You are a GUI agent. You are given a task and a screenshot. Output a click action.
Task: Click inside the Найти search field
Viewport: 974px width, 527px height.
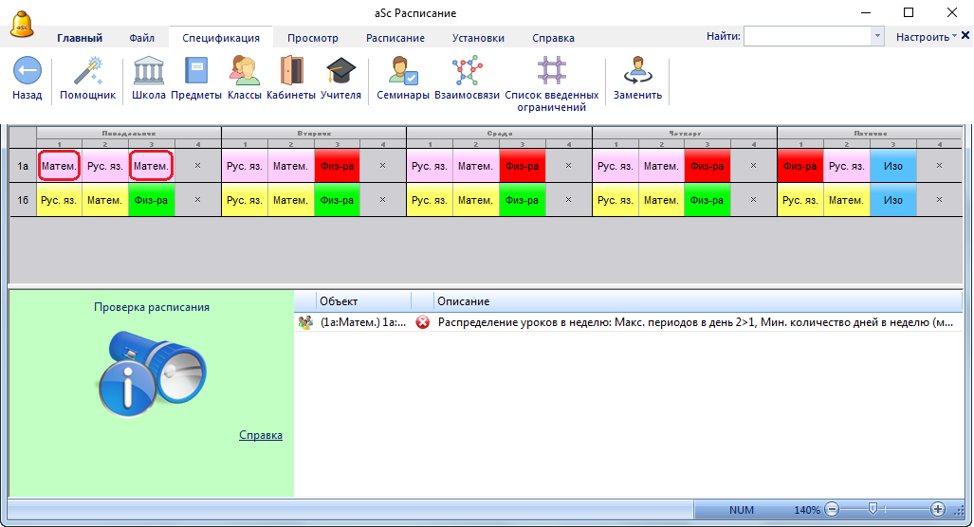806,37
